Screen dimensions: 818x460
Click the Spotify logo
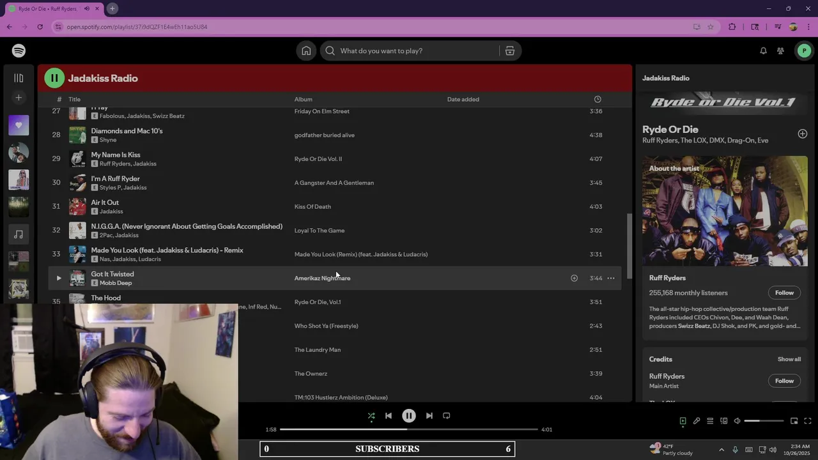tap(19, 51)
